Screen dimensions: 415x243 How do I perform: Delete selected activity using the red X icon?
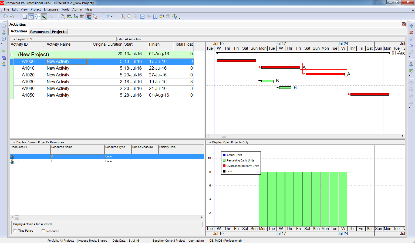point(411,32)
